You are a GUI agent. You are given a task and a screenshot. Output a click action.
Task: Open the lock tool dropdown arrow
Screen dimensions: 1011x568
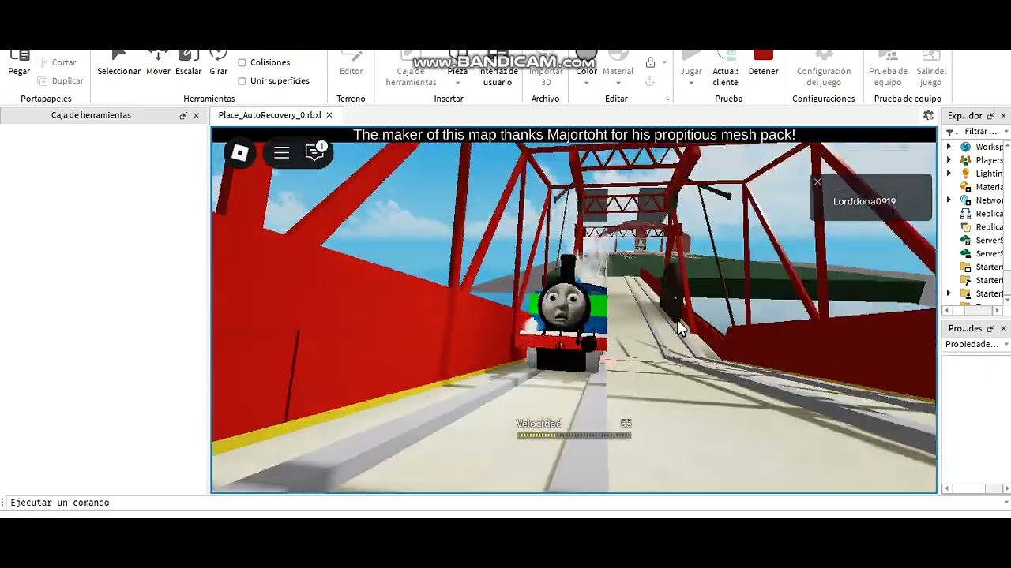pyautogui.click(x=664, y=62)
